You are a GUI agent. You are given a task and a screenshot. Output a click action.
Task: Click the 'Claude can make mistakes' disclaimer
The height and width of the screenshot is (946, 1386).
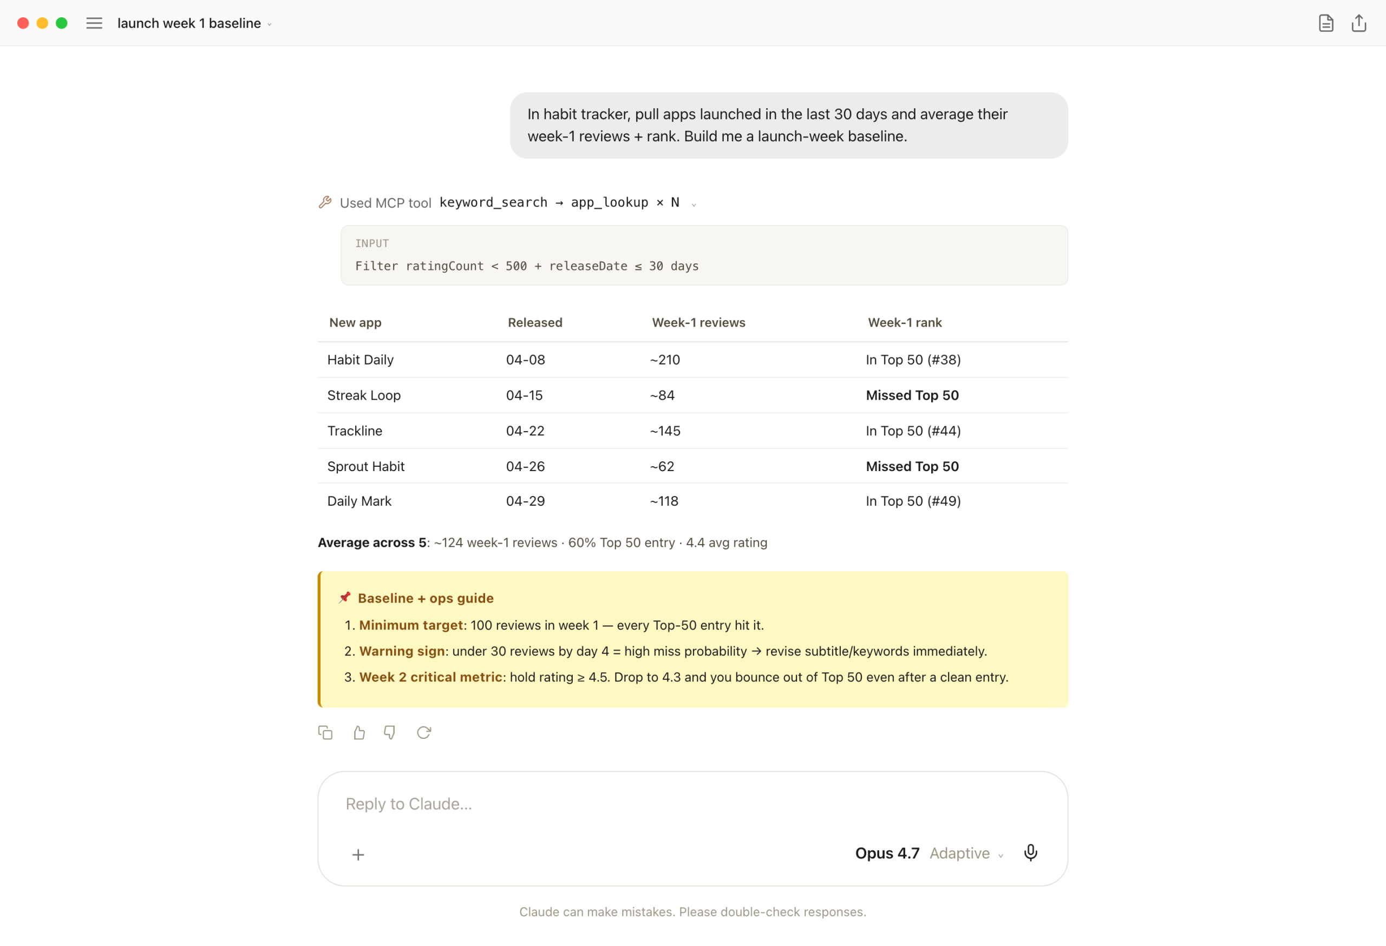(x=692, y=911)
